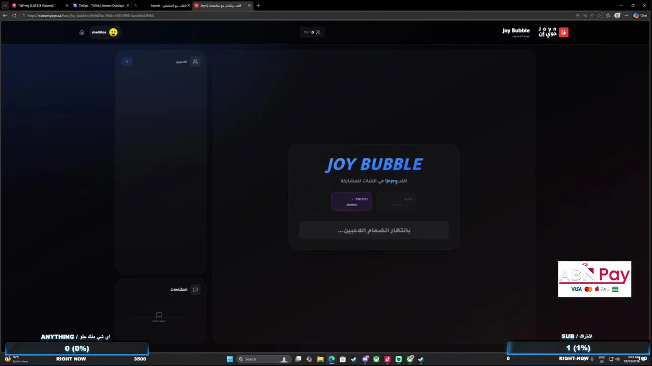Viewport: 652px width, 366px height.
Task: Click ENG US language indicator
Action: tap(602, 359)
